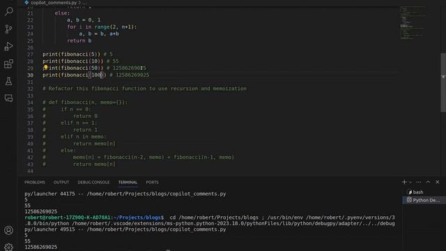
Task: Open the Source Control view
Action: [9, 29]
